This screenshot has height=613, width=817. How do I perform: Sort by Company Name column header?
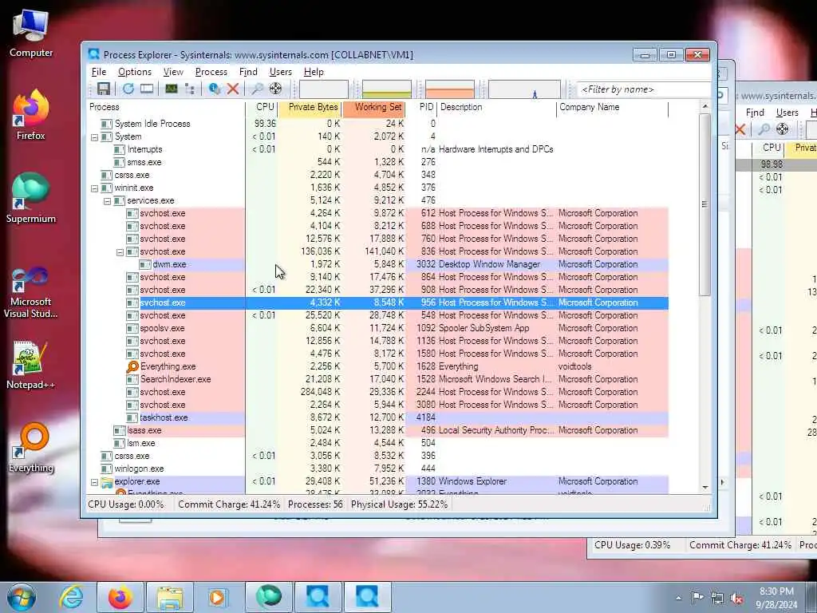[x=612, y=108]
